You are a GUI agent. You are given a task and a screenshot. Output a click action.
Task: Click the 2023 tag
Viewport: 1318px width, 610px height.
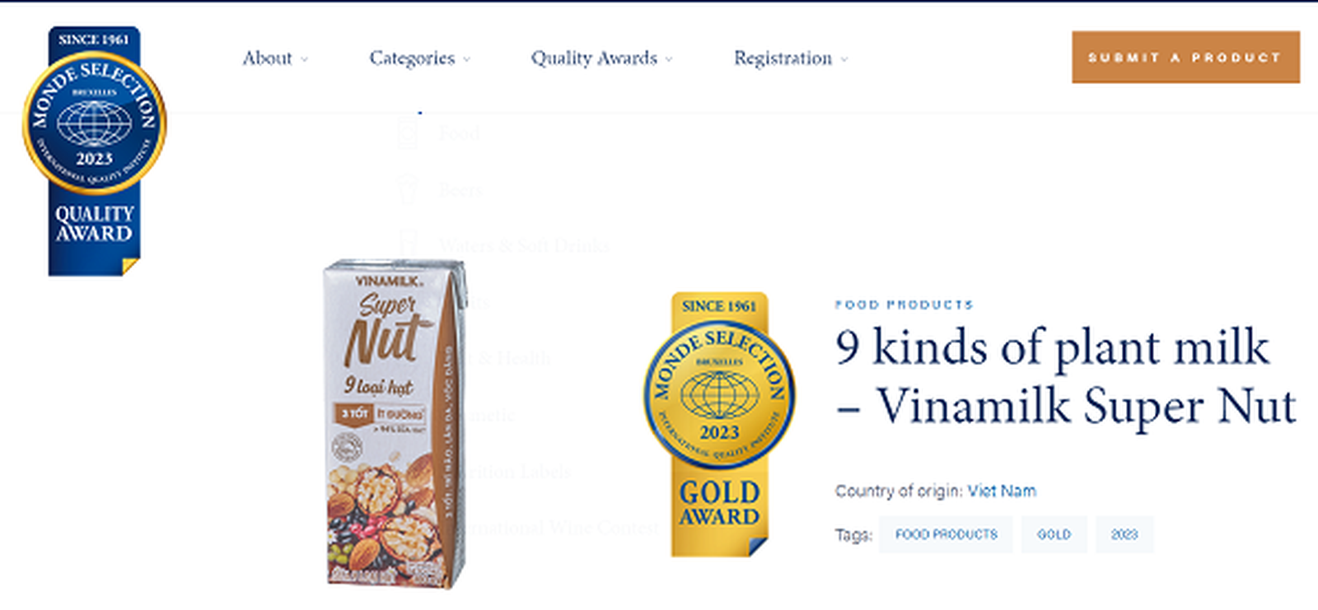click(1124, 534)
